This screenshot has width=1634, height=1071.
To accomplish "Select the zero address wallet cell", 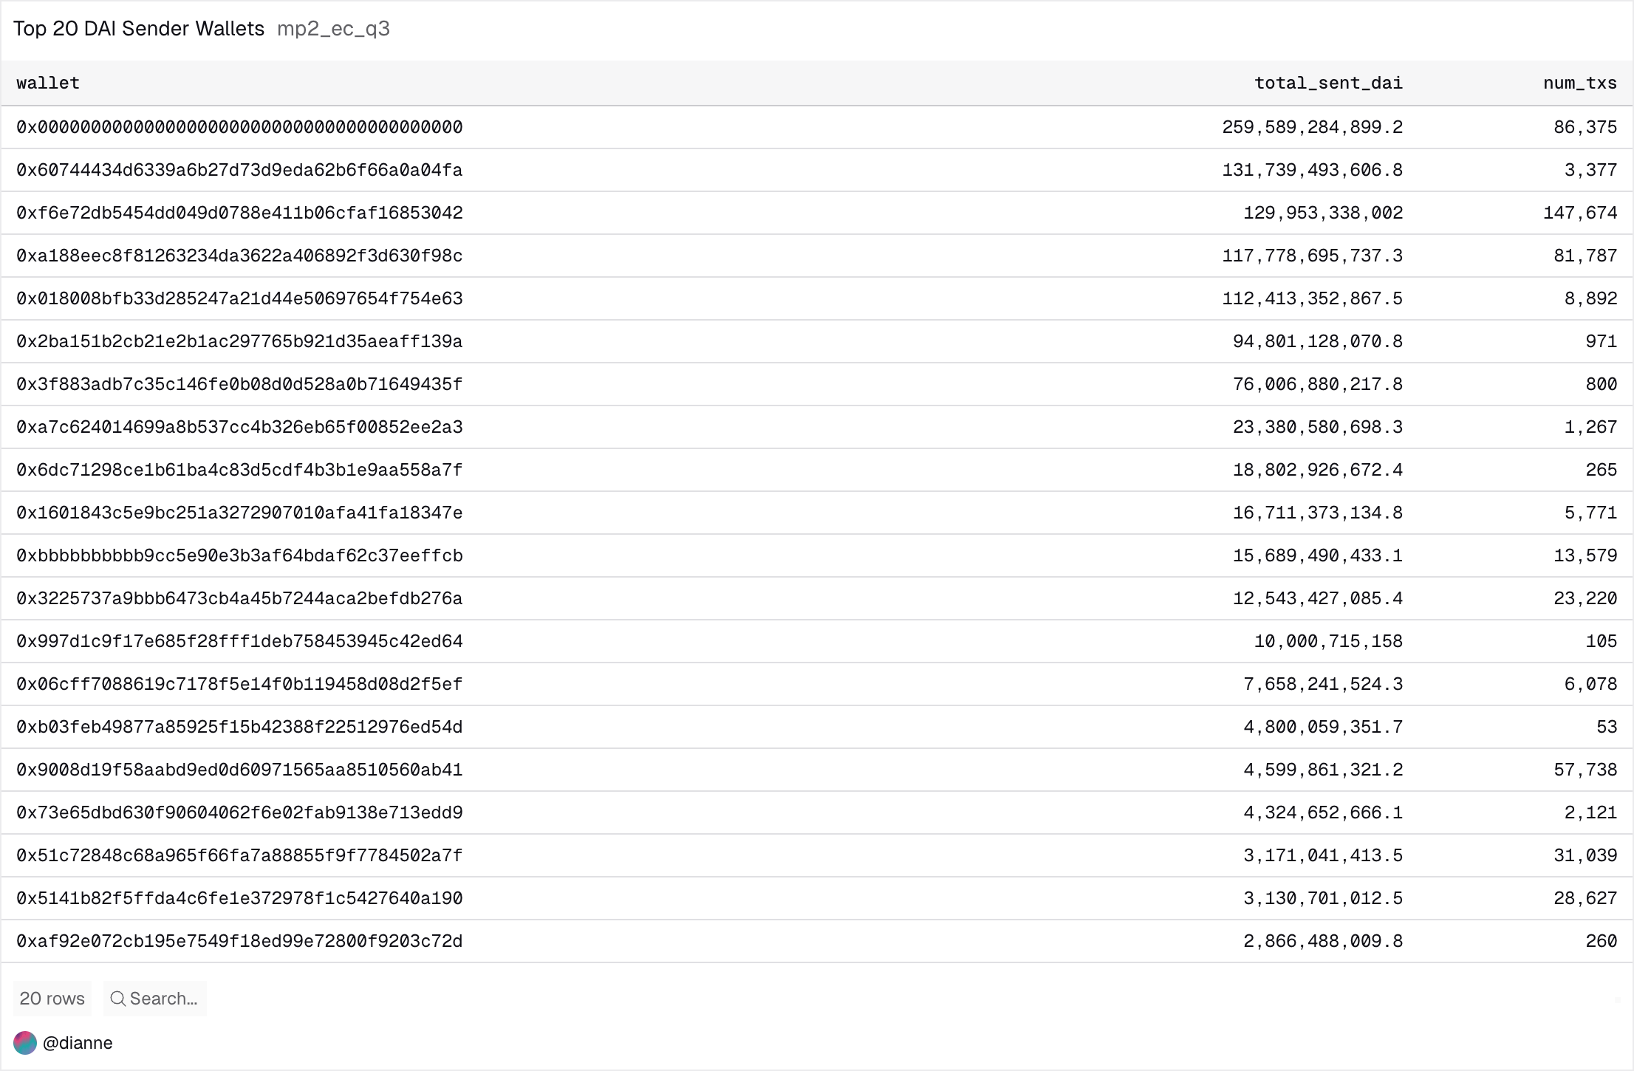I will (x=239, y=127).
